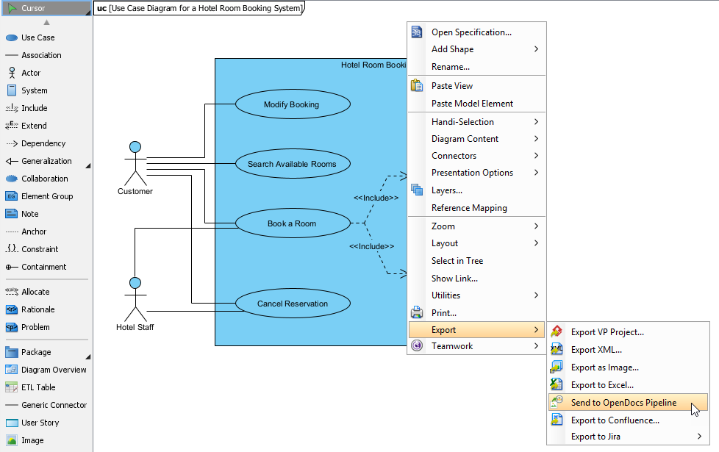Click the Book a Room use case

pyautogui.click(x=293, y=223)
